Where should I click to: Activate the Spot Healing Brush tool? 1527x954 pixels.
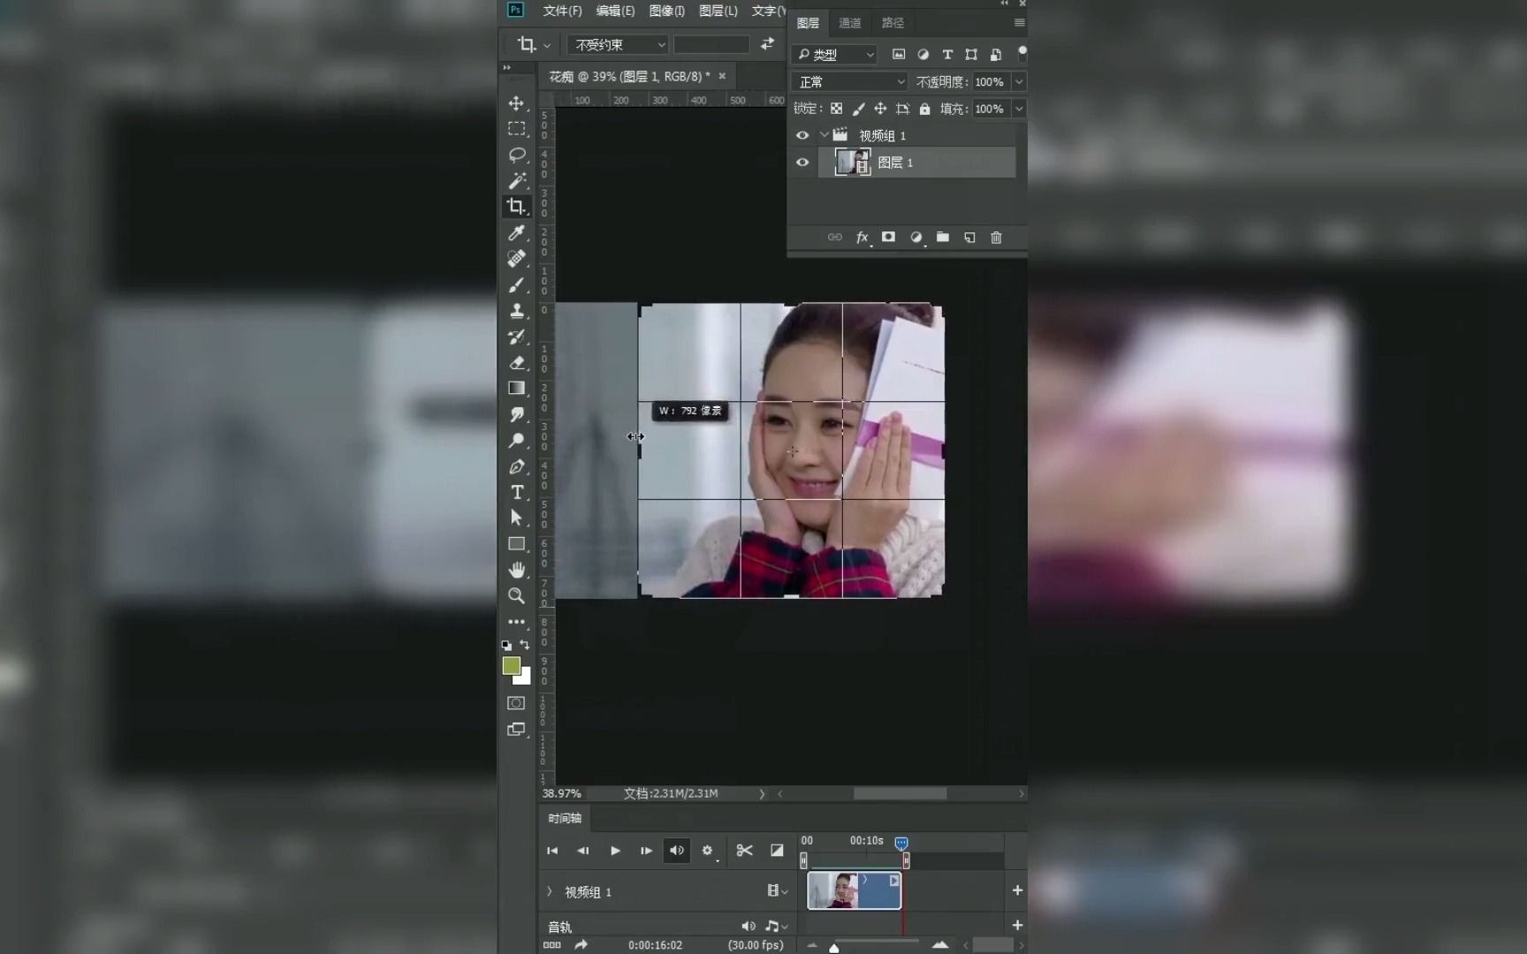tap(517, 259)
